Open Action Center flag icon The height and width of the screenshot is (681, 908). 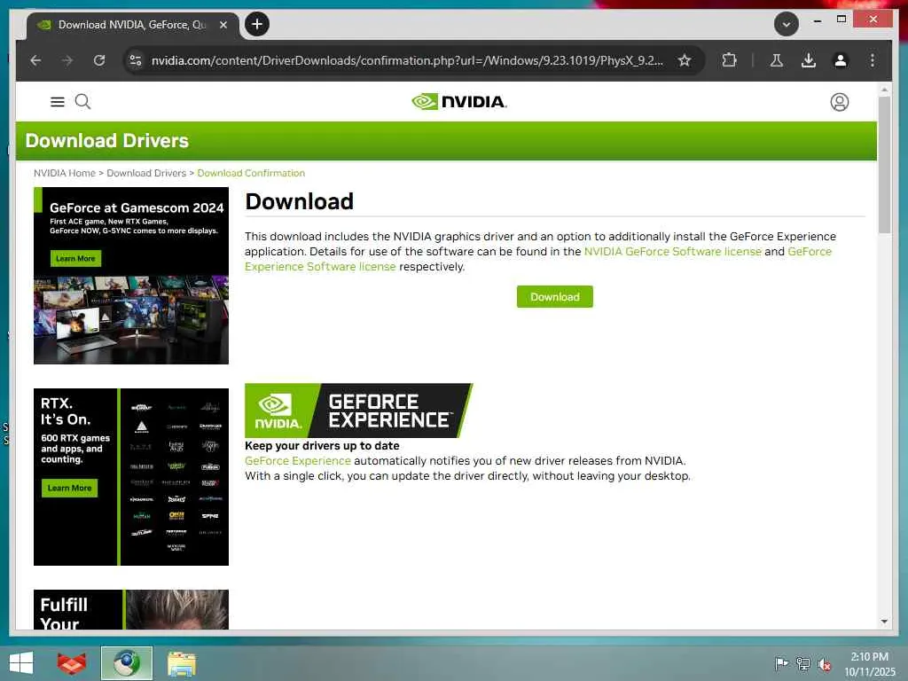(781, 663)
